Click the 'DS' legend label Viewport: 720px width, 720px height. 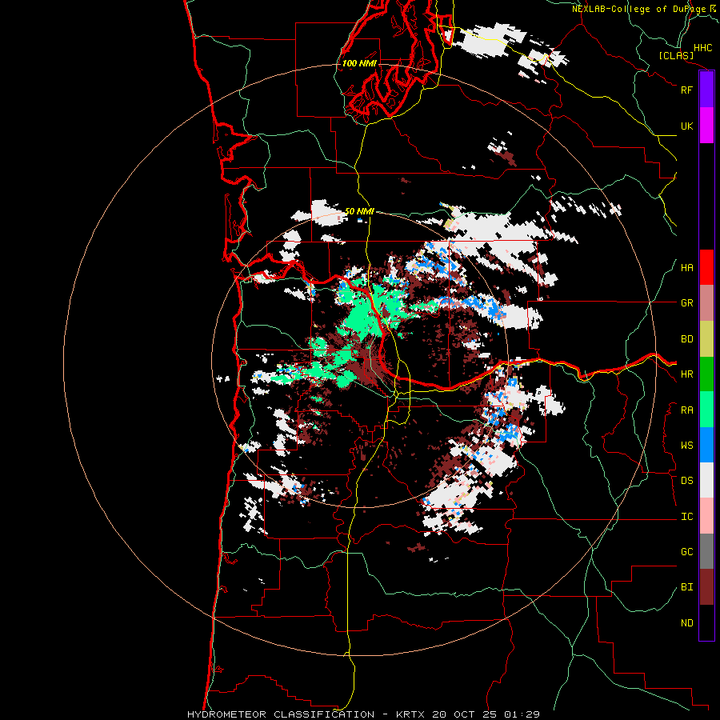(686, 481)
